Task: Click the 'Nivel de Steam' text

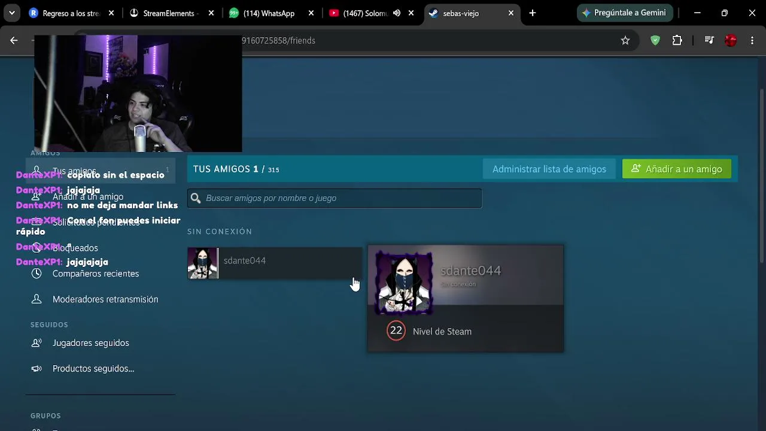Action: tap(442, 332)
